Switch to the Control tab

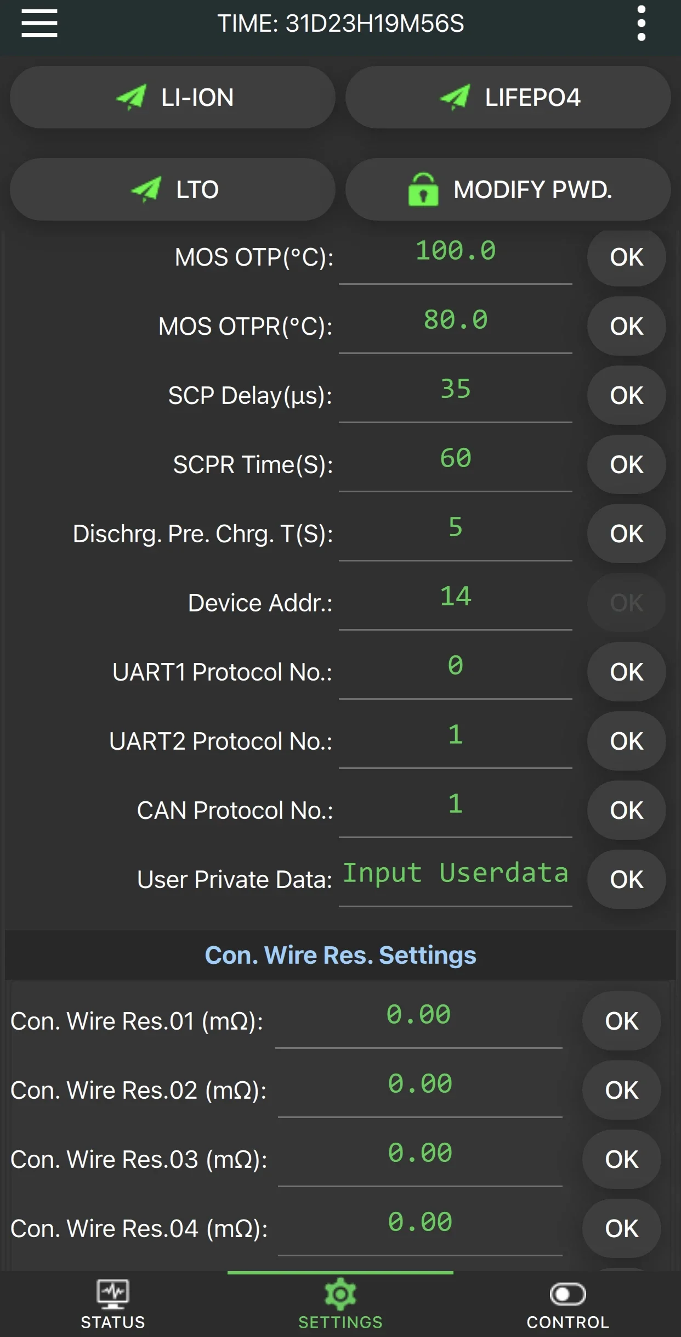pyautogui.click(x=567, y=1304)
